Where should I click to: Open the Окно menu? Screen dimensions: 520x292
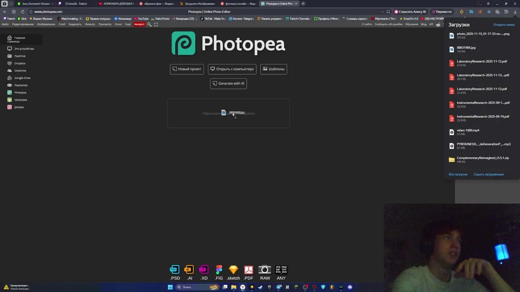pos(118,24)
